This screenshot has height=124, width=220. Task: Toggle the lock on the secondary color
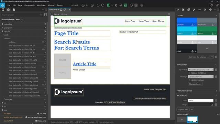tap(212, 25)
